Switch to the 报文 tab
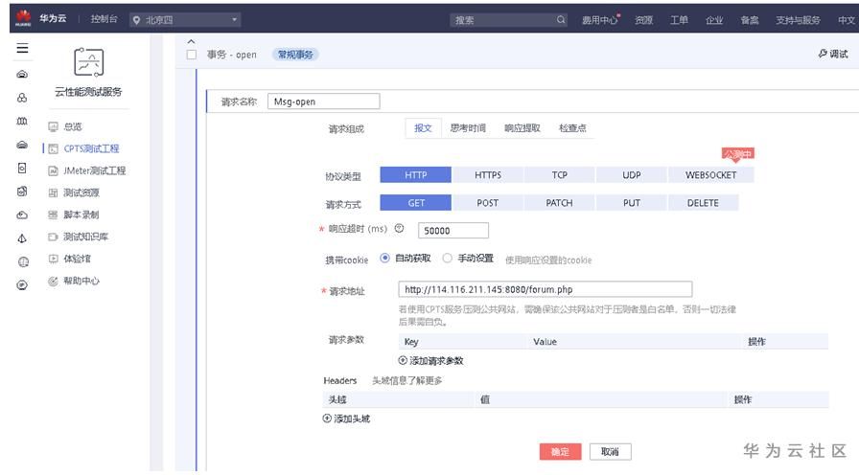This screenshot has width=859, height=475. coord(423,128)
